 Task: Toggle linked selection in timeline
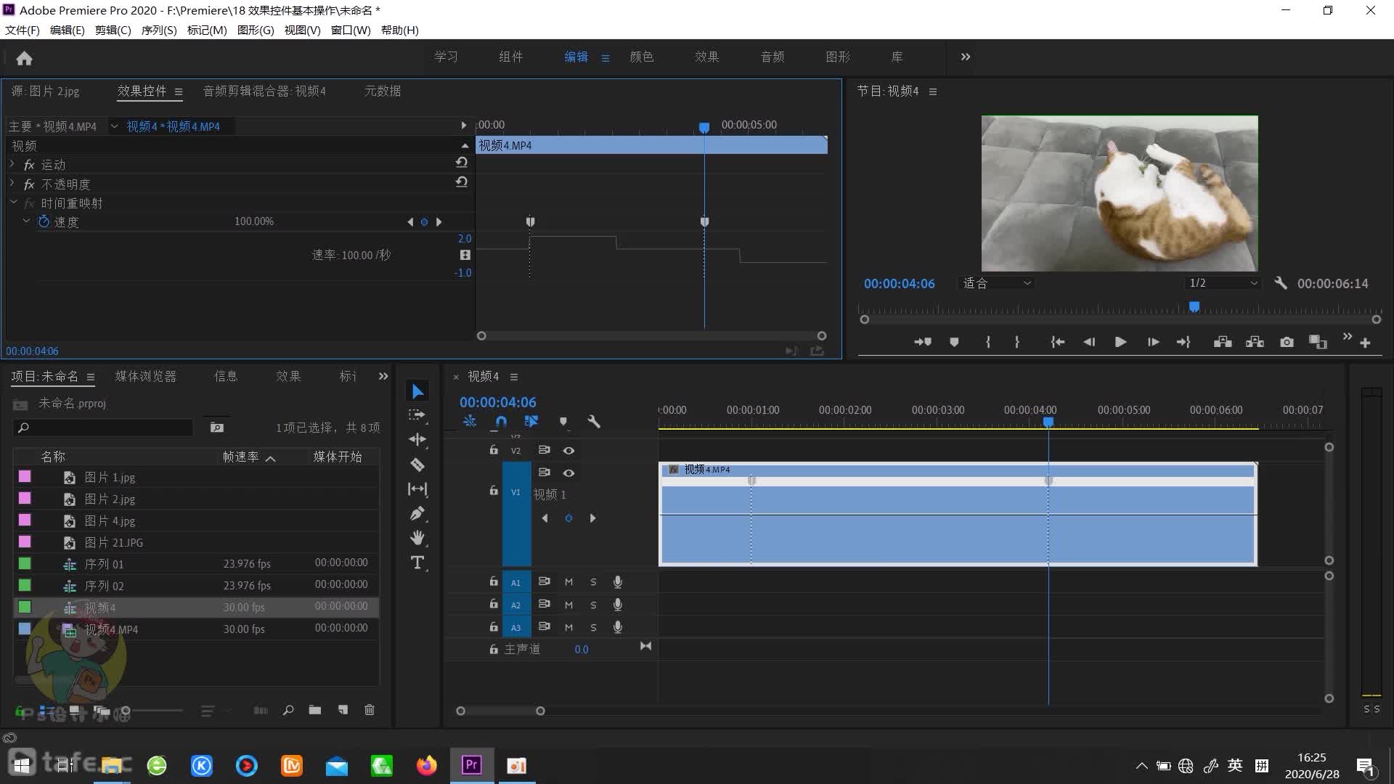pyautogui.click(x=531, y=421)
